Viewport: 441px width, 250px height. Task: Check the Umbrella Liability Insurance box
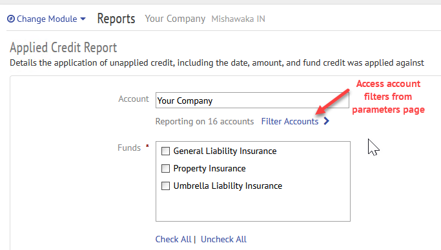pyautogui.click(x=165, y=186)
